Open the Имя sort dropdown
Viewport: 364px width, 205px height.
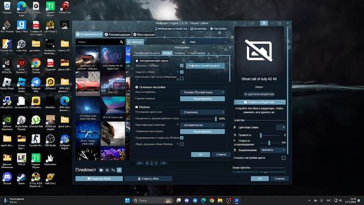pyautogui.click(x=208, y=42)
